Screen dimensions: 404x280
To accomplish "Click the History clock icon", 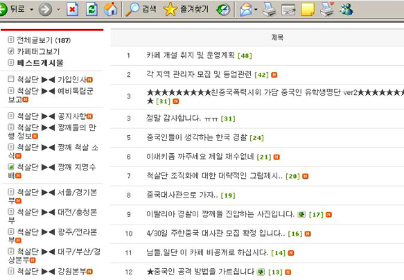I will click(x=223, y=10).
